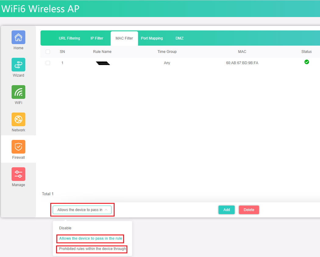Toggle the select-all header checkbox
This screenshot has width=320, height=257.
48,52
